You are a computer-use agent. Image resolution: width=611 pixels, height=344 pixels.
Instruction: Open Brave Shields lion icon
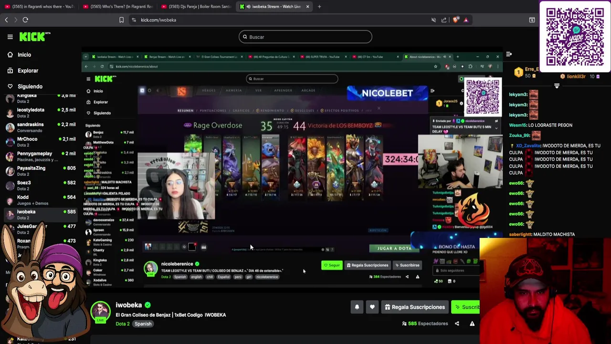pos(455,20)
